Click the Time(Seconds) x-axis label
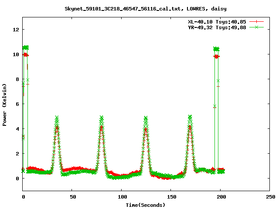The width and height of the screenshot is (279, 209). (x=146, y=205)
